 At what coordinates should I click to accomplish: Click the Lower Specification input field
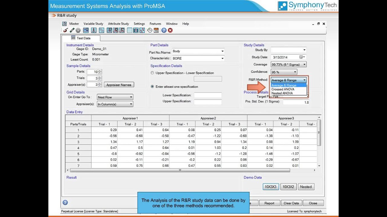click(x=208, y=95)
